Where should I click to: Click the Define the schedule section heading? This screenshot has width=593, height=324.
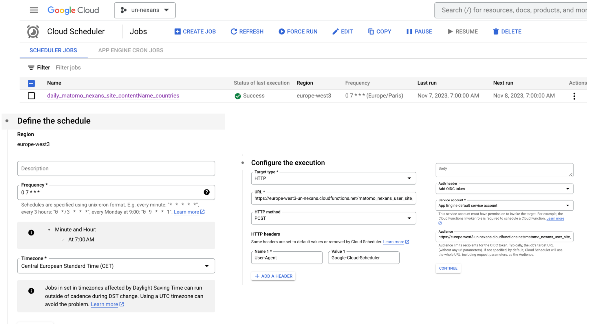tap(54, 121)
